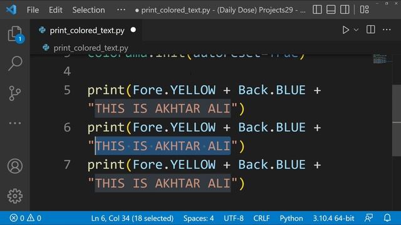This screenshot has width=401, height=225.
Task: Open the feedback icon in status bar
Action: point(368,218)
